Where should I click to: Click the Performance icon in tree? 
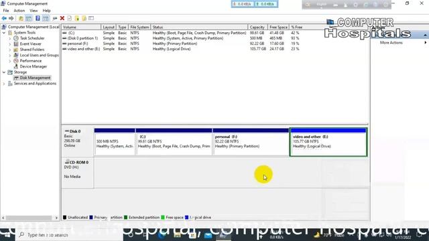pyautogui.click(x=16, y=61)
